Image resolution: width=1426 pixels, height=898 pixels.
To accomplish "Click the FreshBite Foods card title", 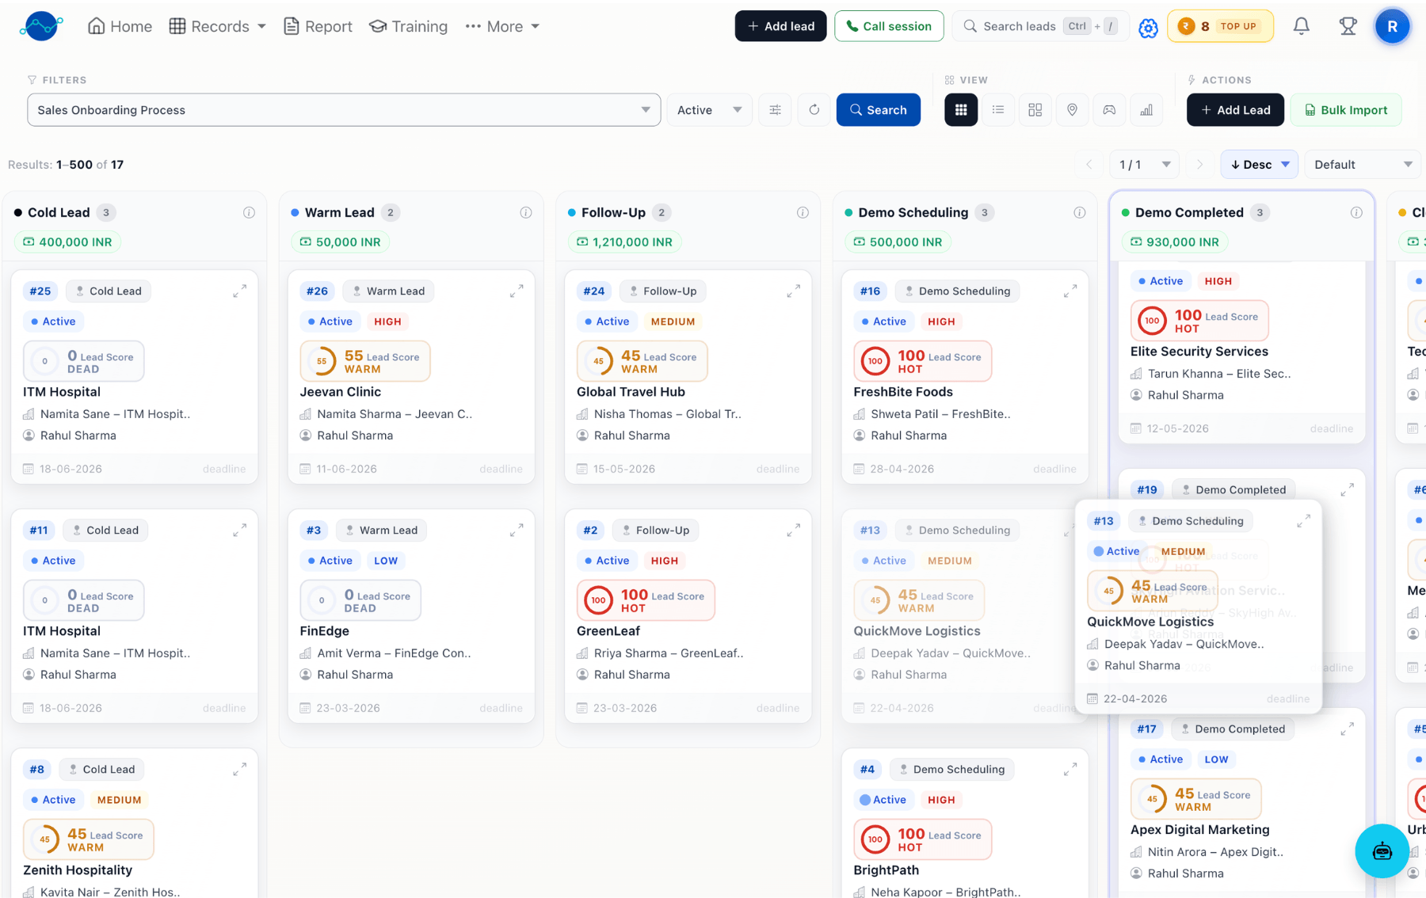I will [x=902, y=392].
